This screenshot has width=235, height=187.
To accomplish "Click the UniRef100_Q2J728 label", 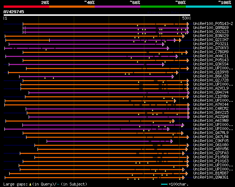I will [211, 80].
